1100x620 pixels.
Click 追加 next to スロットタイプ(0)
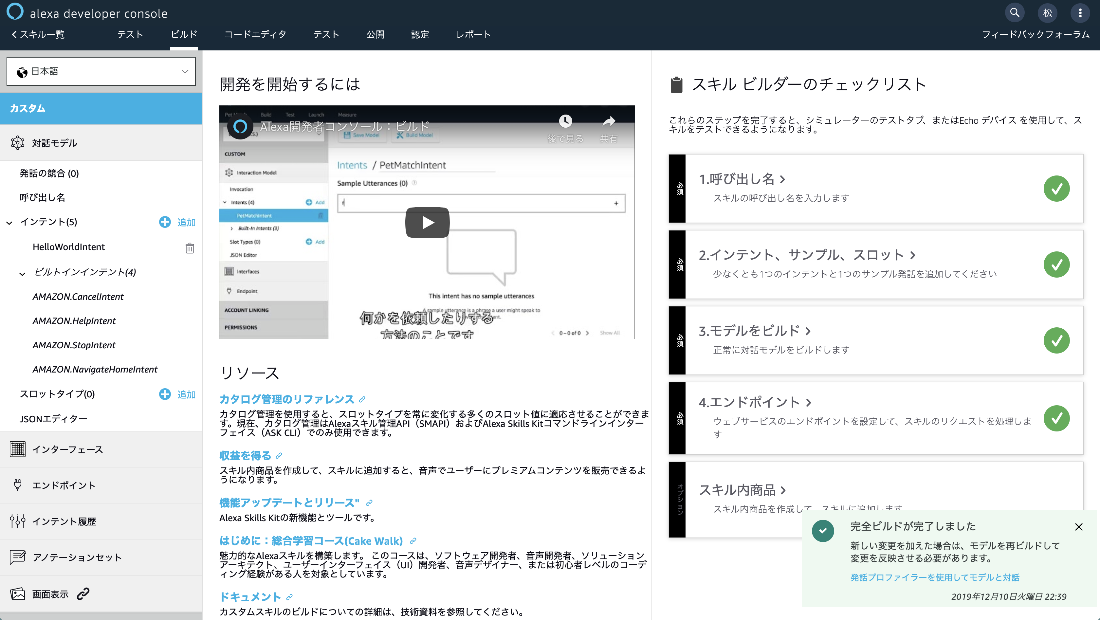click(186, 394)
